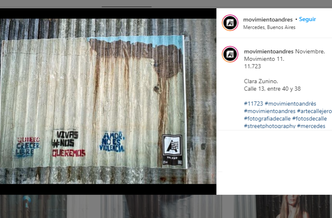The width and height of the screenshot is (332, 218).
Task: Open movimientoandres profile avatar in post header
Action: [x=230, y=23]
